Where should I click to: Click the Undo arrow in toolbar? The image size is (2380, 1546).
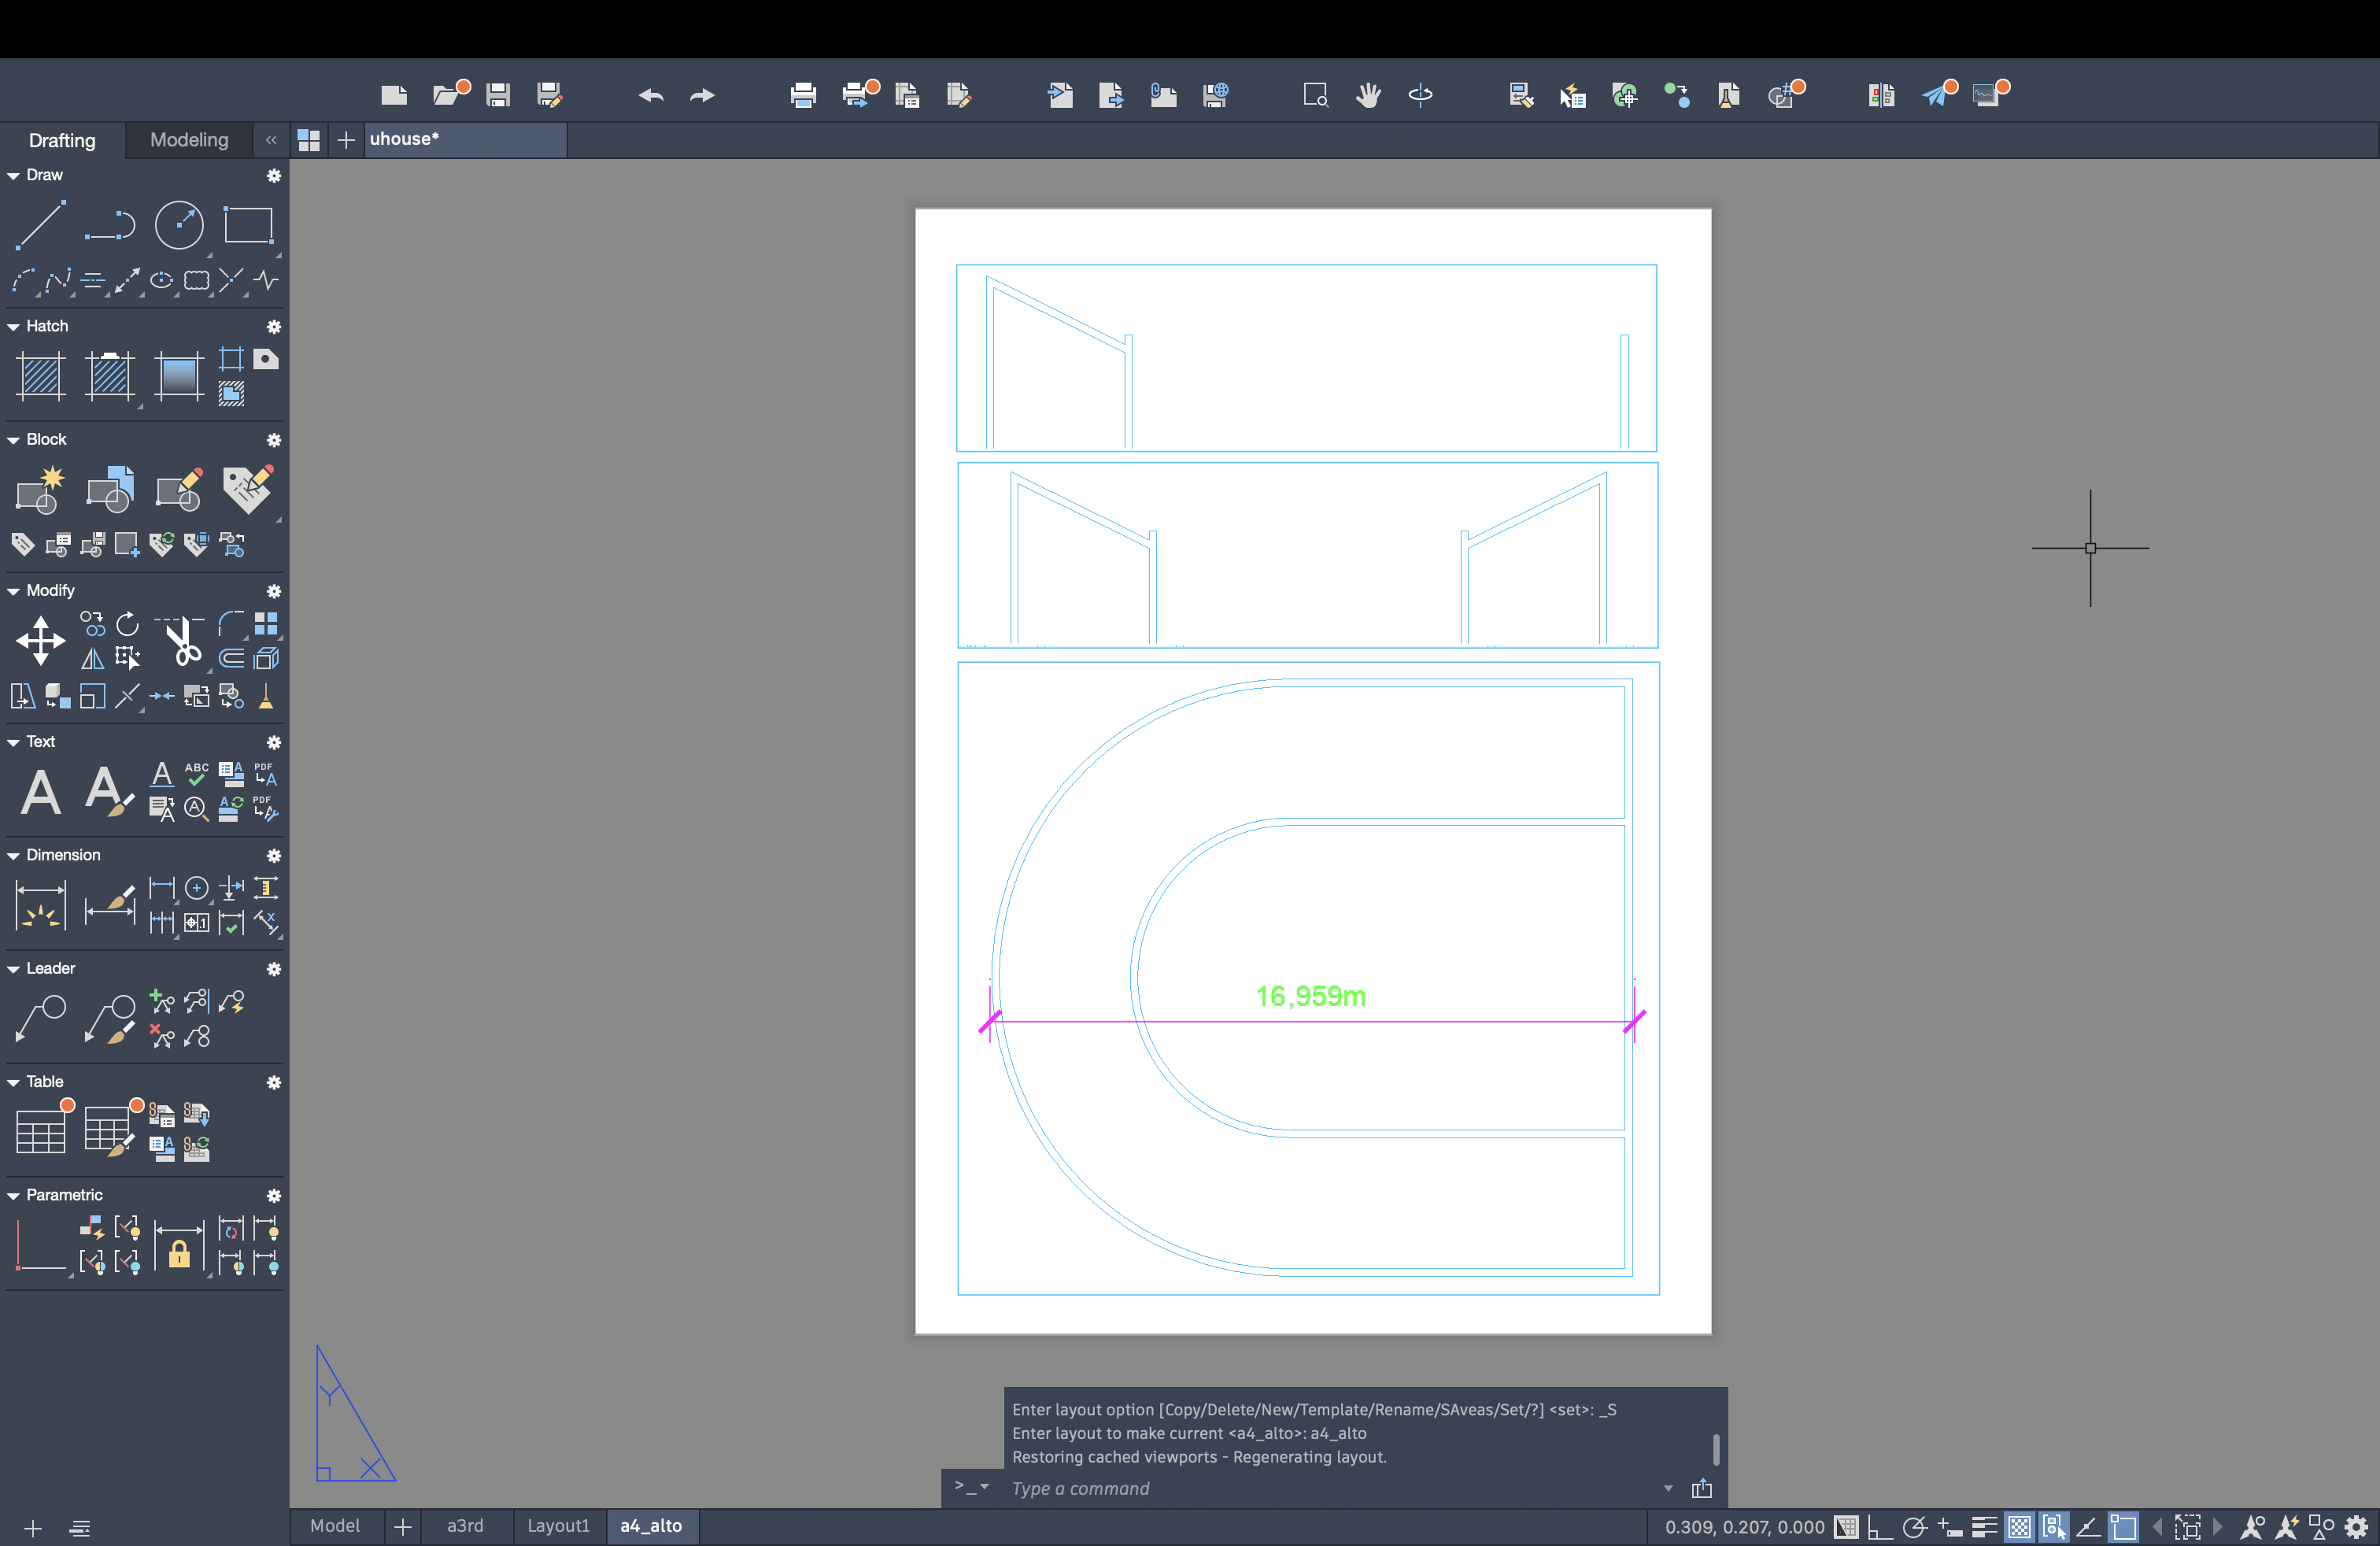(651, 95)
